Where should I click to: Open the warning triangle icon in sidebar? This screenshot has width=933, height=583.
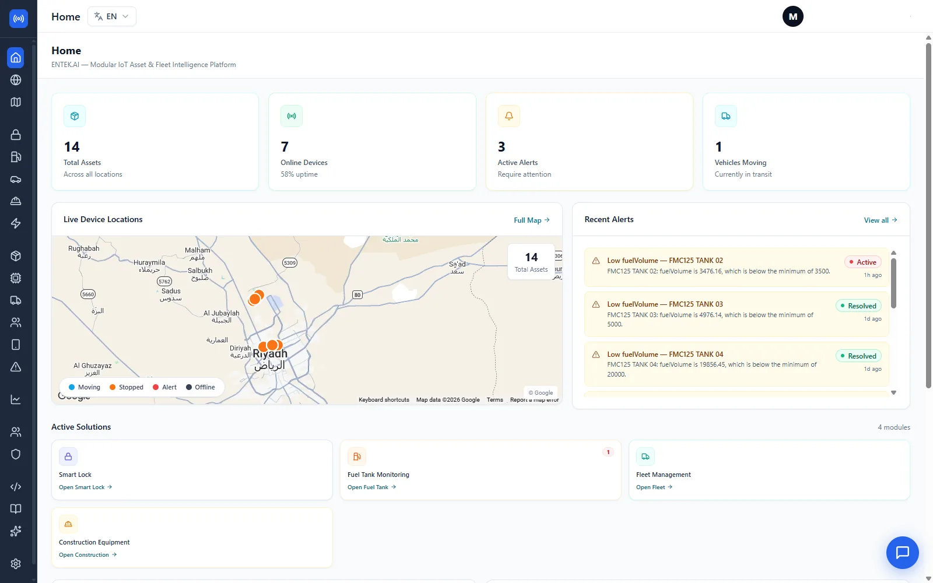click(x=16, y=367)
